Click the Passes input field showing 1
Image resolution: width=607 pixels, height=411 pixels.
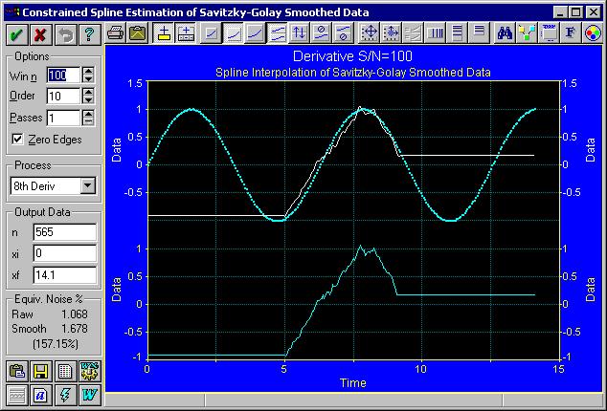63,118
